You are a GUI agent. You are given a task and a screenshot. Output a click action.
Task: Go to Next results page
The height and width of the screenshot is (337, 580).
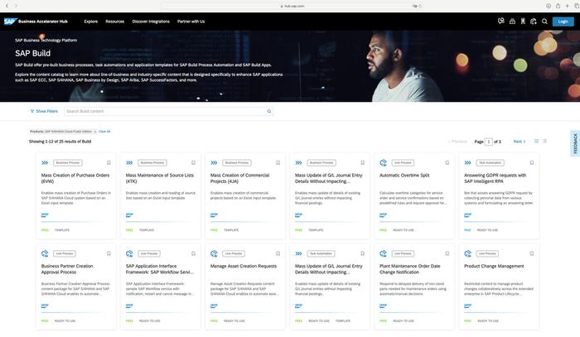tap(520, 142)
